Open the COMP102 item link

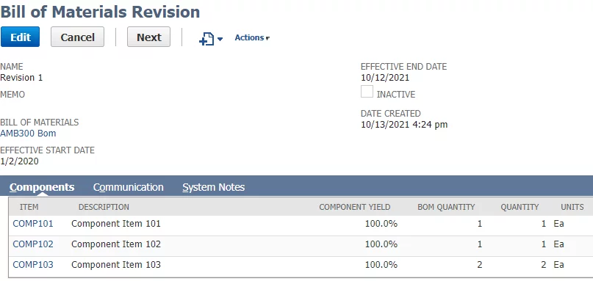coord(33,244)
